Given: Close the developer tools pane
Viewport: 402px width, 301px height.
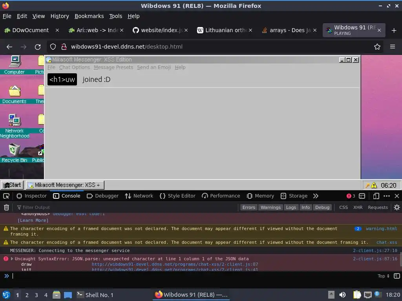Looking at the screenshot, I should [397, 196].
